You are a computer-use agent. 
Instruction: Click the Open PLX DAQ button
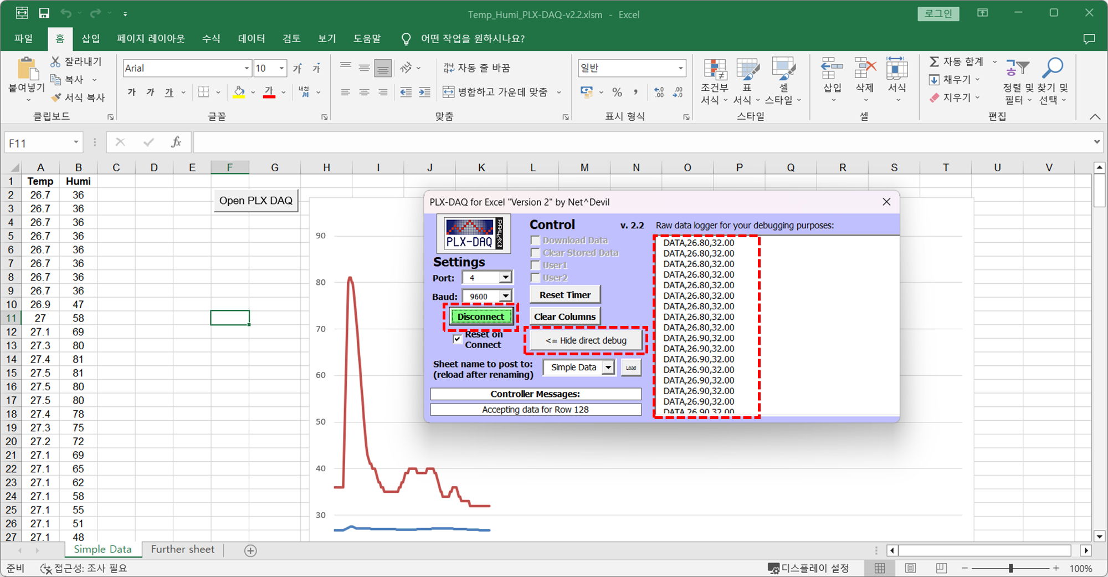coord(256,201)
